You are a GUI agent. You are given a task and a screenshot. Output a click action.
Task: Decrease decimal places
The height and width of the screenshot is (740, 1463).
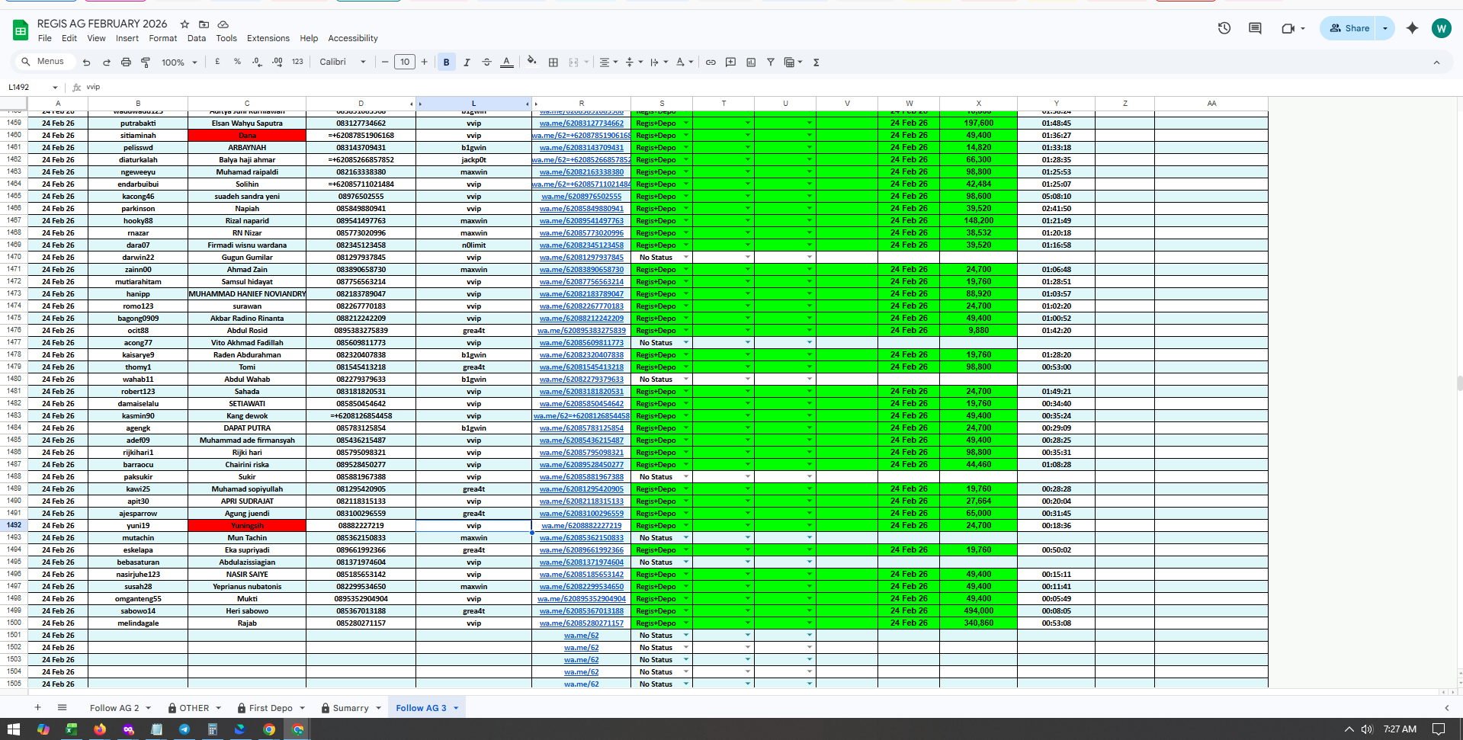point(257,62)
